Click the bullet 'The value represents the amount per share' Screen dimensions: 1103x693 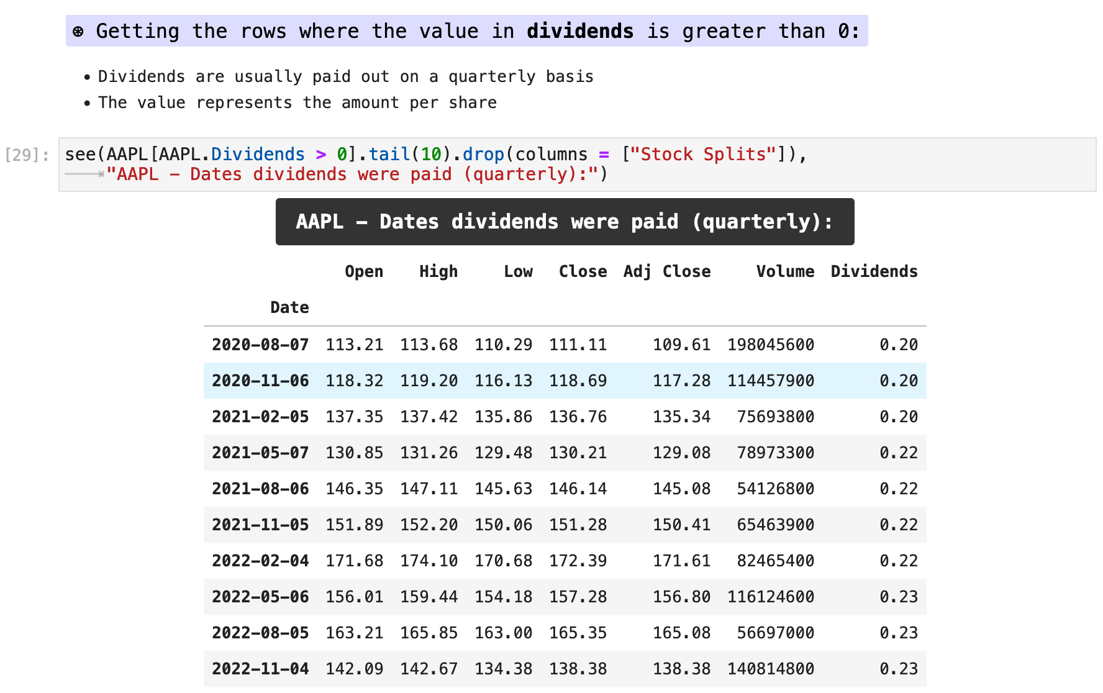tap(297, 102)
